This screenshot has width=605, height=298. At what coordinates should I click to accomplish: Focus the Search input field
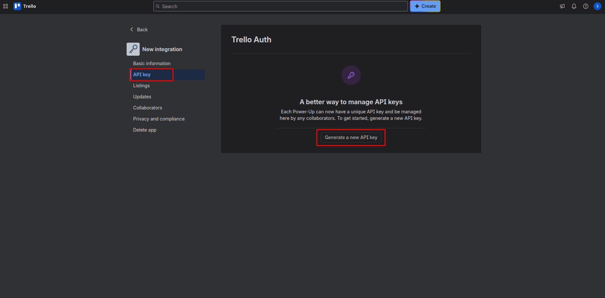tap(281, 6)
